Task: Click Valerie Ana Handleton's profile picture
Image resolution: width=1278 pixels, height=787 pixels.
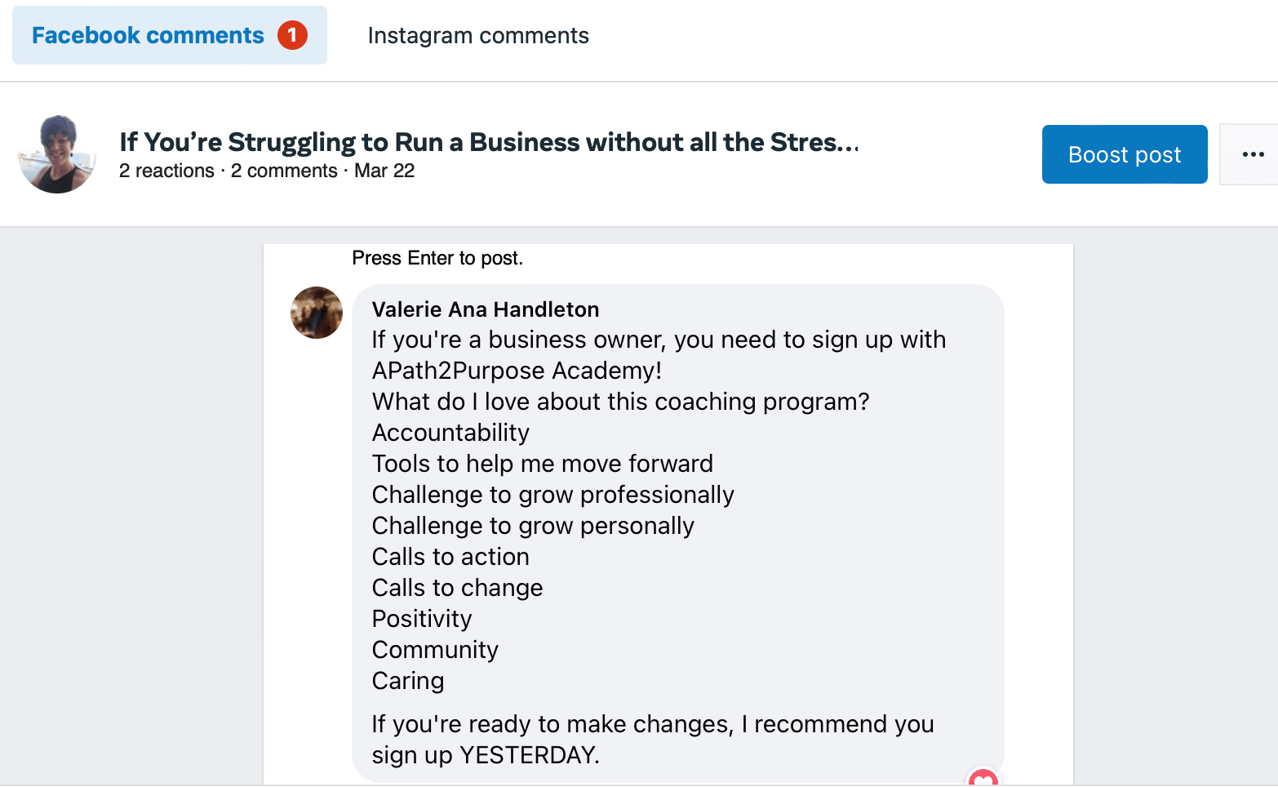Action: coord(317,313)
